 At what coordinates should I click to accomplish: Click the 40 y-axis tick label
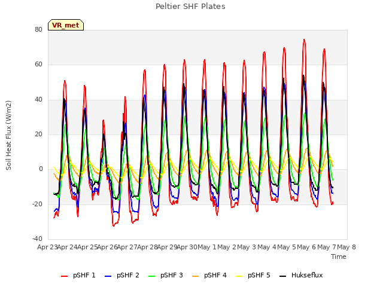pyautogui.click(x=38, y=99)
